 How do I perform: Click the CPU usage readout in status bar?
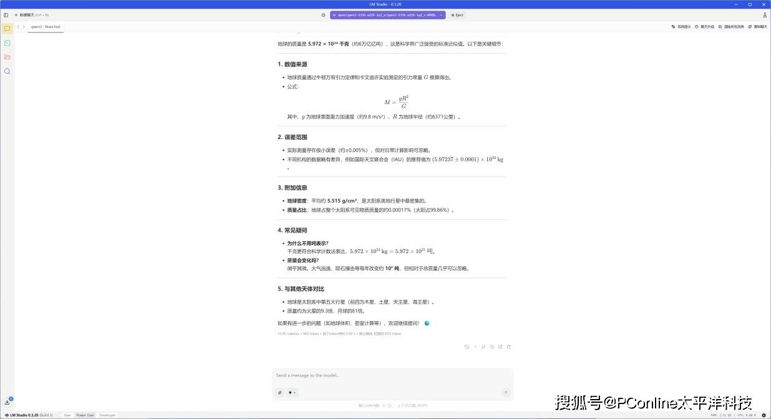click(747, 415)
